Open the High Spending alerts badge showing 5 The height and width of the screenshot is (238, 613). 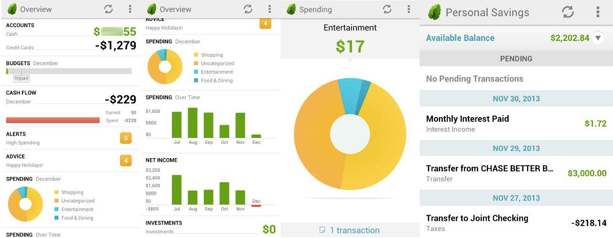pyautogui.click(x=126, y=139)
